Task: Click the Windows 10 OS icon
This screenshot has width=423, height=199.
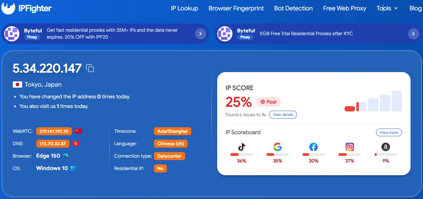Action: click(73, 168)
